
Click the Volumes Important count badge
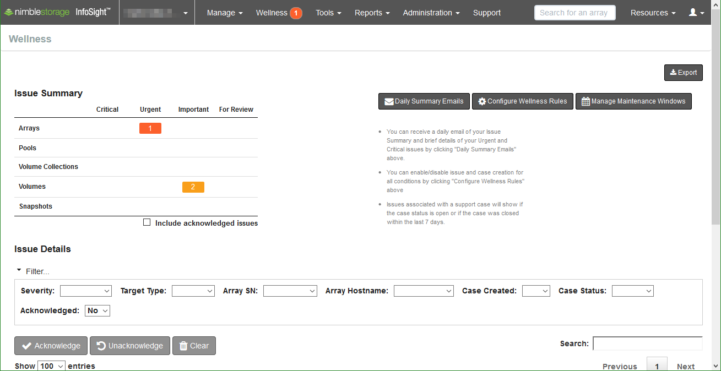pyautogui.click(x=193, y=187)
